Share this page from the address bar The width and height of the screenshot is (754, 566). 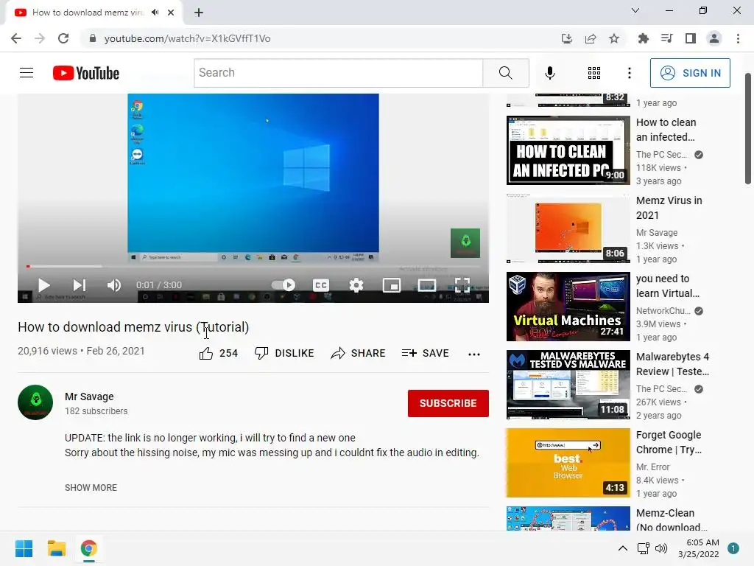(591, 38)
